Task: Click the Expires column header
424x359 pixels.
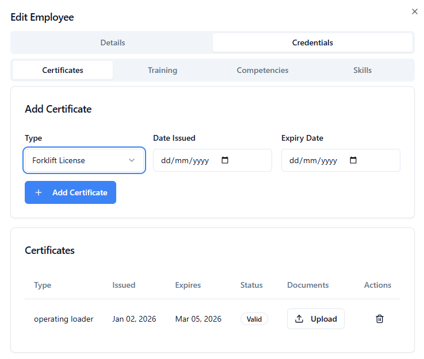Action: 188,285
